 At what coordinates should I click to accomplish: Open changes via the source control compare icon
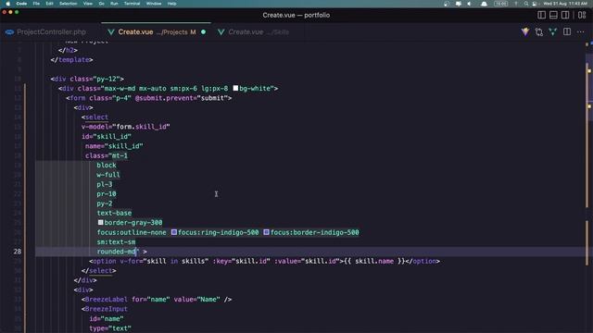[539, 32]
